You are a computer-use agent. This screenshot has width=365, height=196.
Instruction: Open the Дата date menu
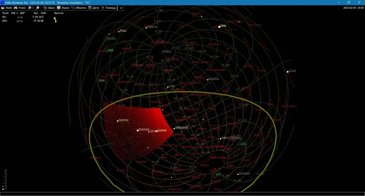pos(94,8)
